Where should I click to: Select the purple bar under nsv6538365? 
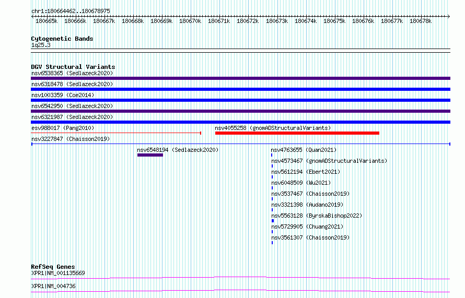(x=240, y=78)
